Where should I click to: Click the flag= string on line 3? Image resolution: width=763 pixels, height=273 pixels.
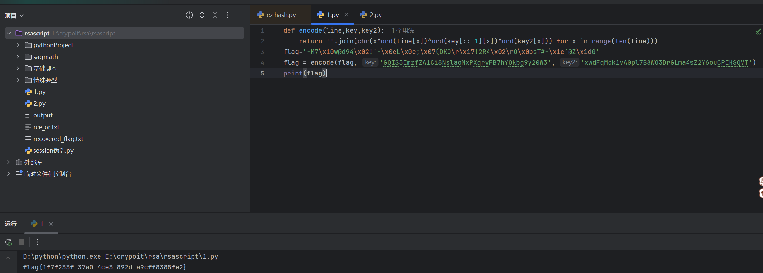tap(441, 52)
